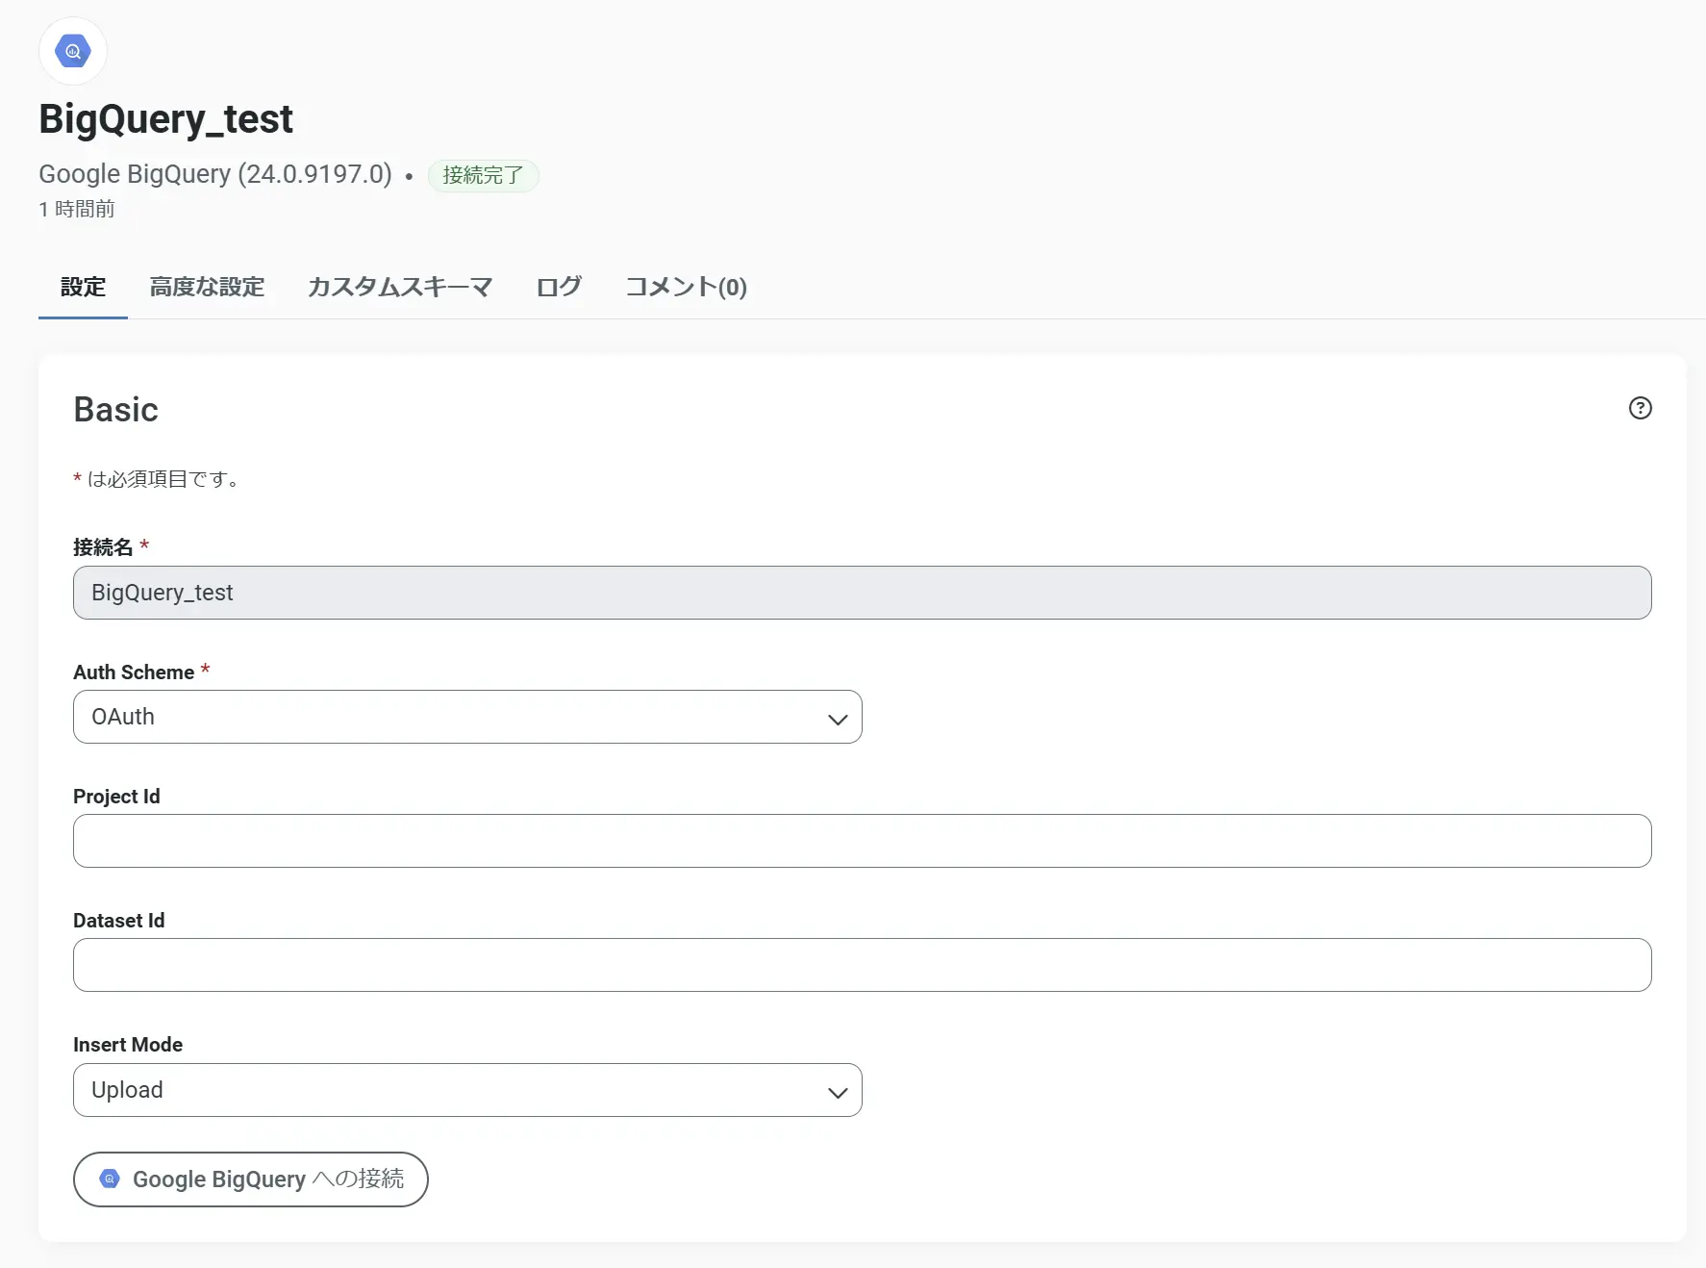Image resolution: width=1706 pixels, height=1268 pixels.
Task: Open the カスタムスキーマ tab
Action: coord(400,287)
